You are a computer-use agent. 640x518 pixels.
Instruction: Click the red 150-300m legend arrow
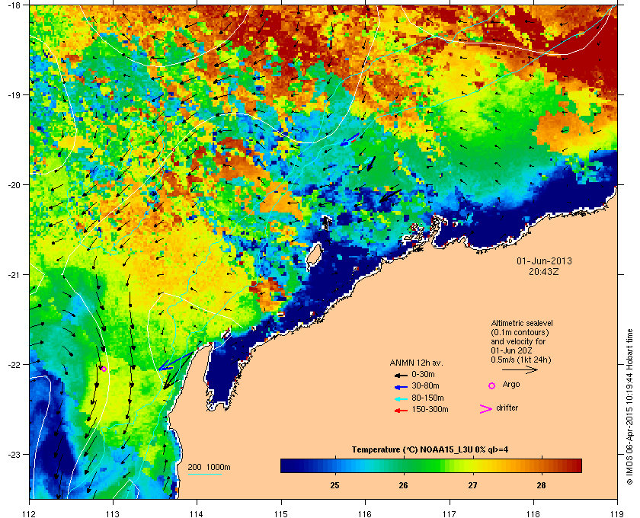click(401, 411)
